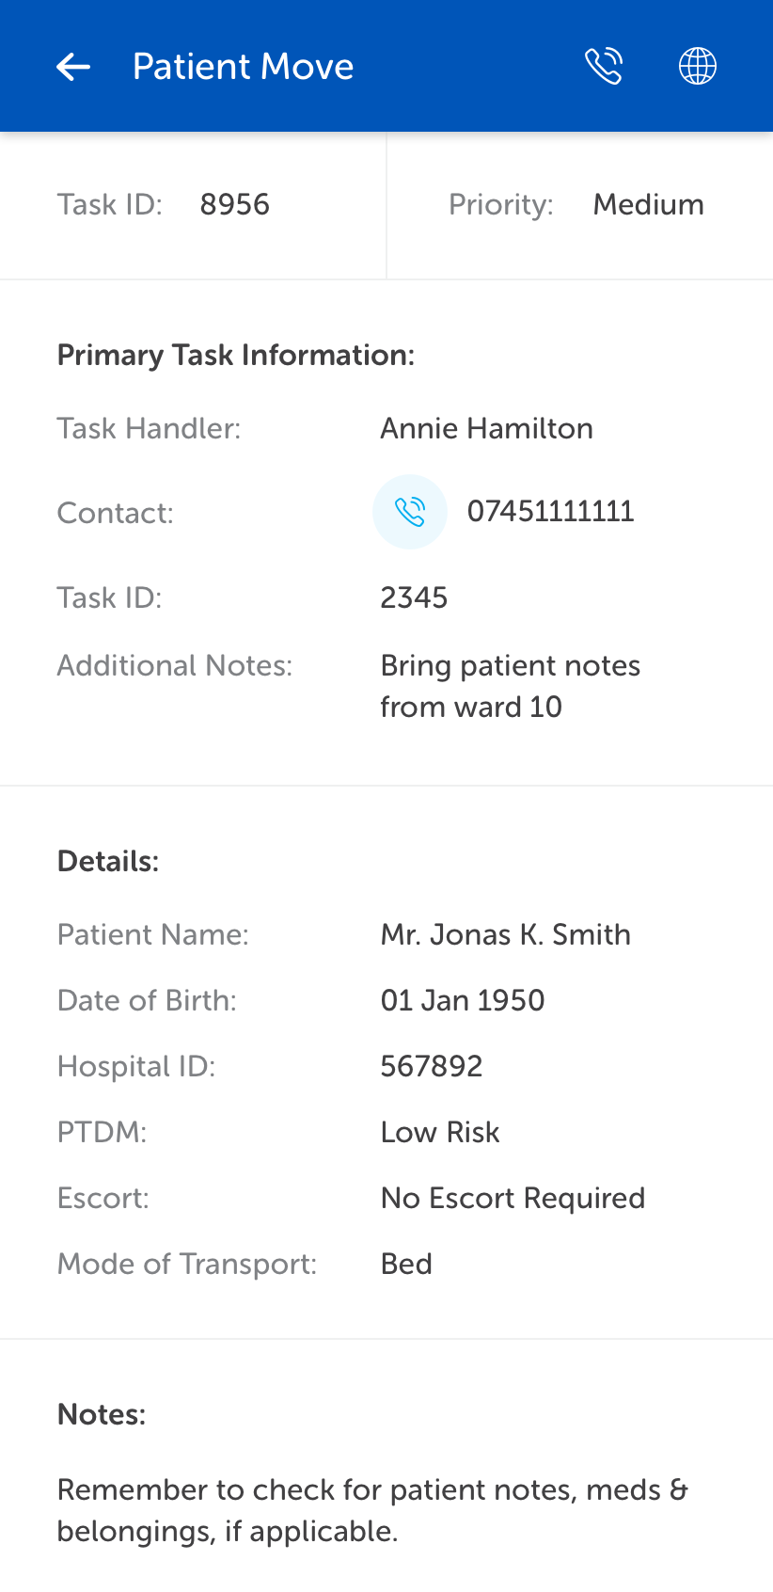Open the globe language icon
773x1592 pixels.
pyautogui.click(x=698, y=66)
